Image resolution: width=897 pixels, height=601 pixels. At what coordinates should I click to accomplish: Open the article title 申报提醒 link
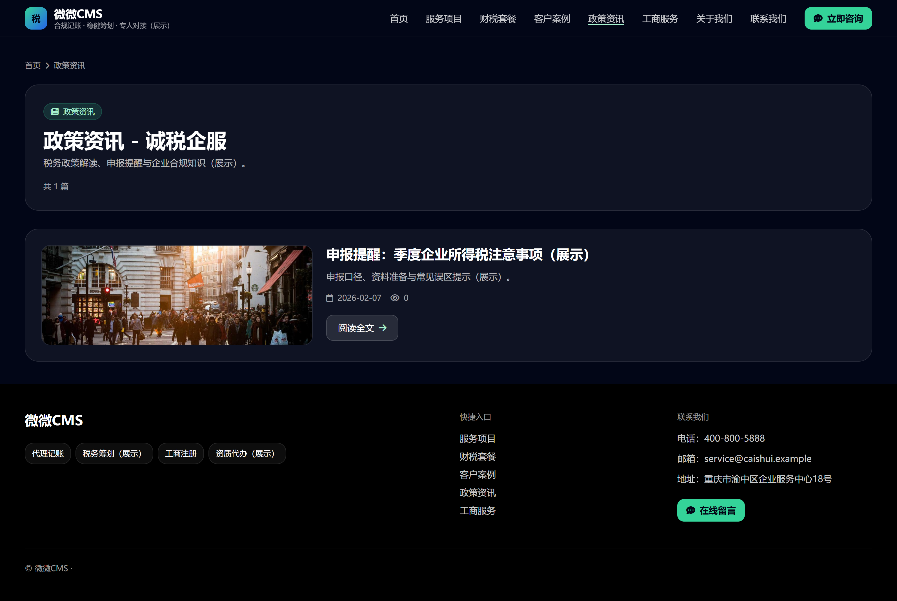(457, 255)
